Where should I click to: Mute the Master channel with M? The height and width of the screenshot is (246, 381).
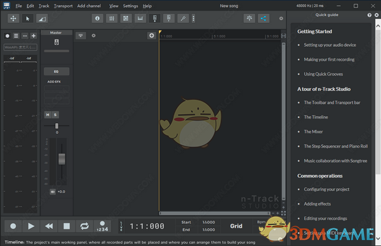[48, 115]
